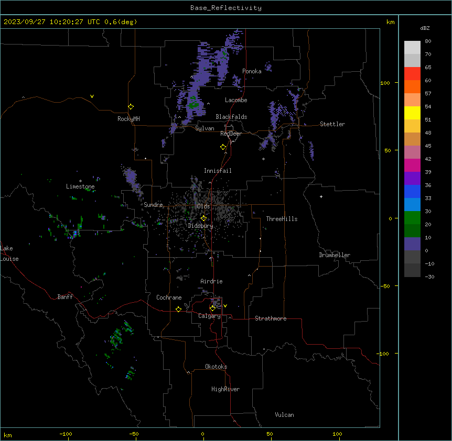Click the Base_Reflectivity title

(x=226, y=8)
